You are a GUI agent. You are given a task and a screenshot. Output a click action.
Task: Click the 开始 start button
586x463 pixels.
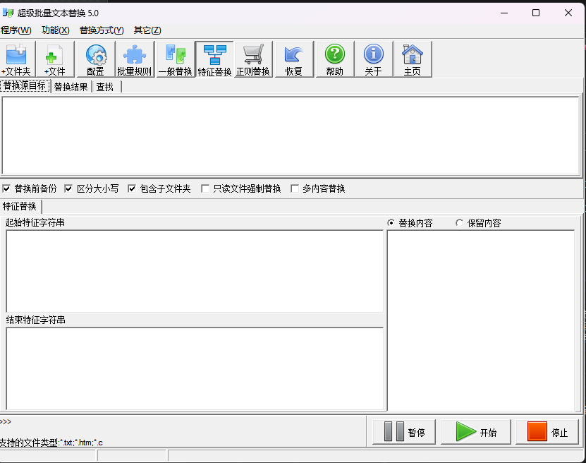click(x=475, y=431)
